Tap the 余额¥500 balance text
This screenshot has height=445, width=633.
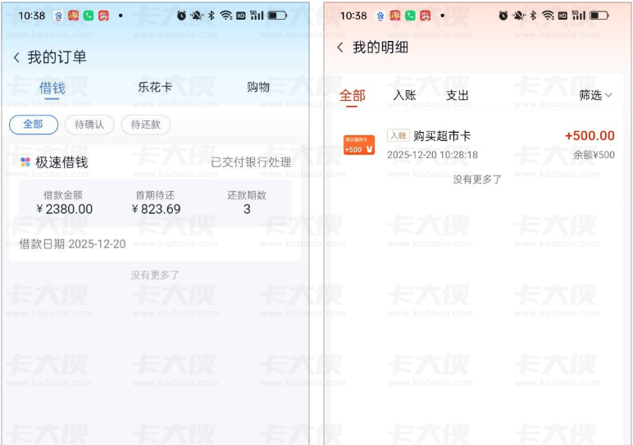coord(594,155)
